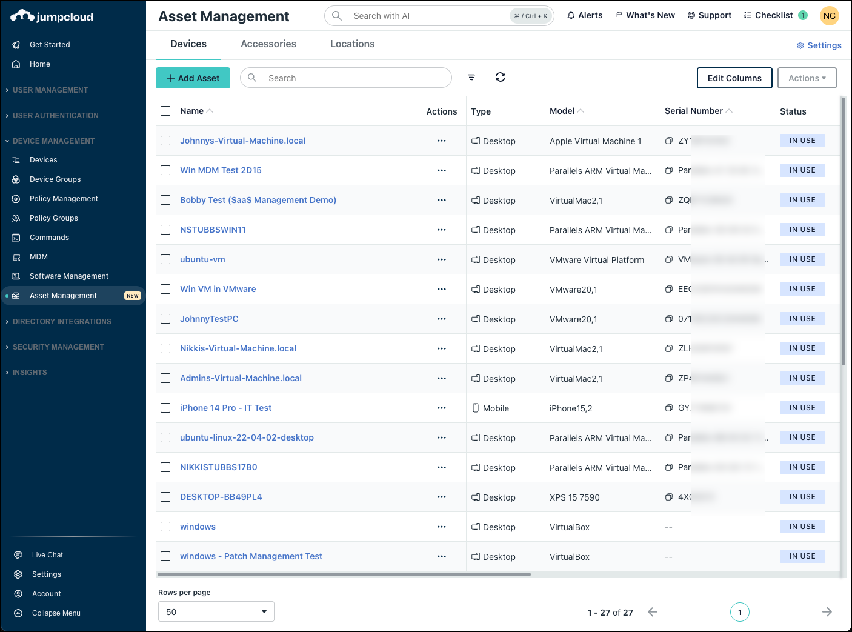Click the Edit Columns button
This screenshot has width=852, height=632.
(x=734, y=78)
